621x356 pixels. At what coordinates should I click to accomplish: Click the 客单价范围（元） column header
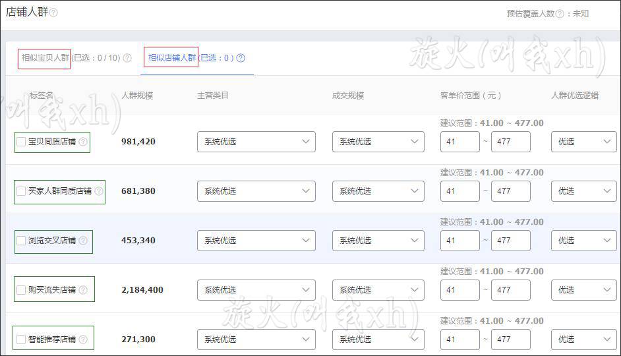click(x=471, y=96)
